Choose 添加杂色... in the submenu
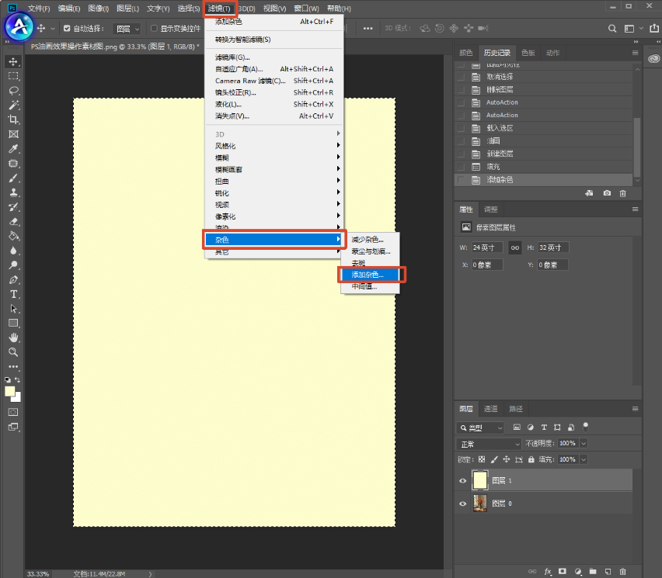Screen dimensions: 662x578 370,275
